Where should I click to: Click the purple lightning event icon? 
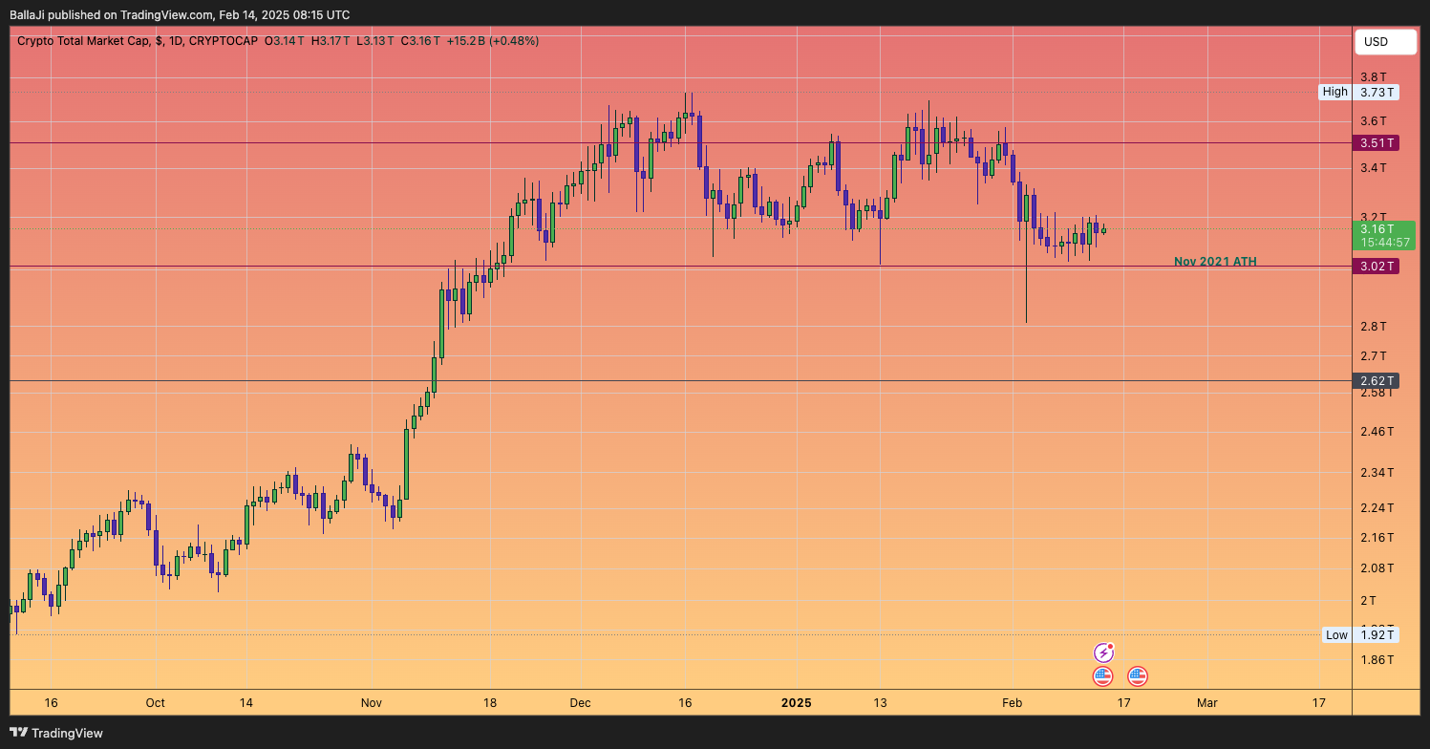pos(1103,653)
